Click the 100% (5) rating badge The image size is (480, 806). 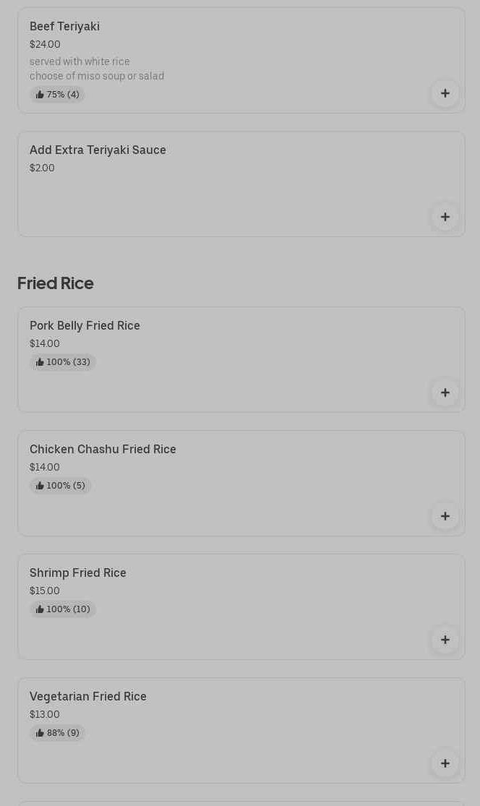click(60, 486)
